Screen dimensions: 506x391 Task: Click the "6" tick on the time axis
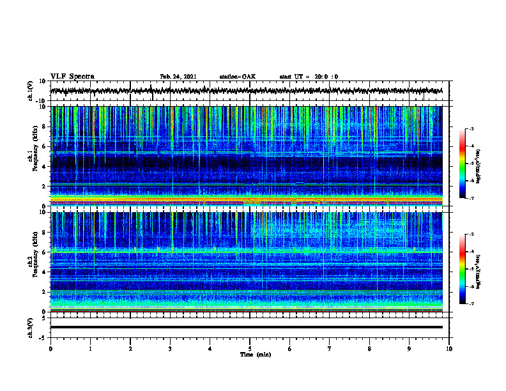point(290,349)
